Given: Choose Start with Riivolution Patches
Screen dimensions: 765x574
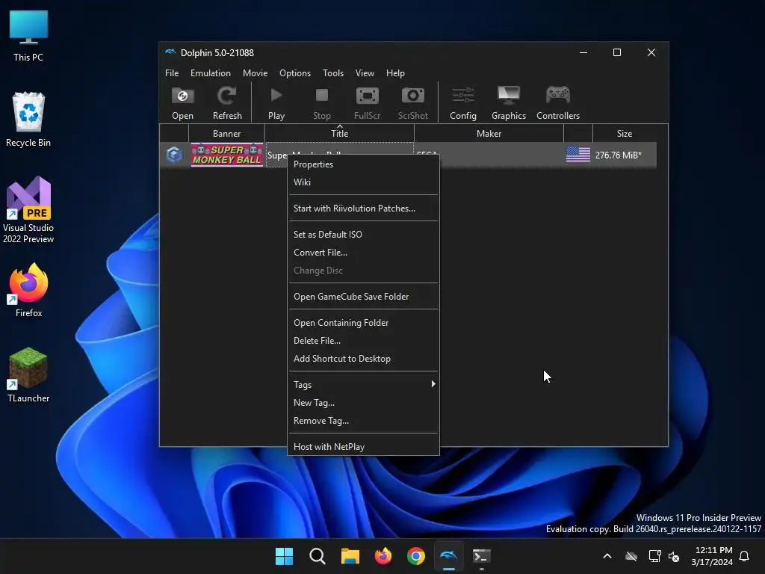Looking at the screenshot, I should click(x=364, y=209).
